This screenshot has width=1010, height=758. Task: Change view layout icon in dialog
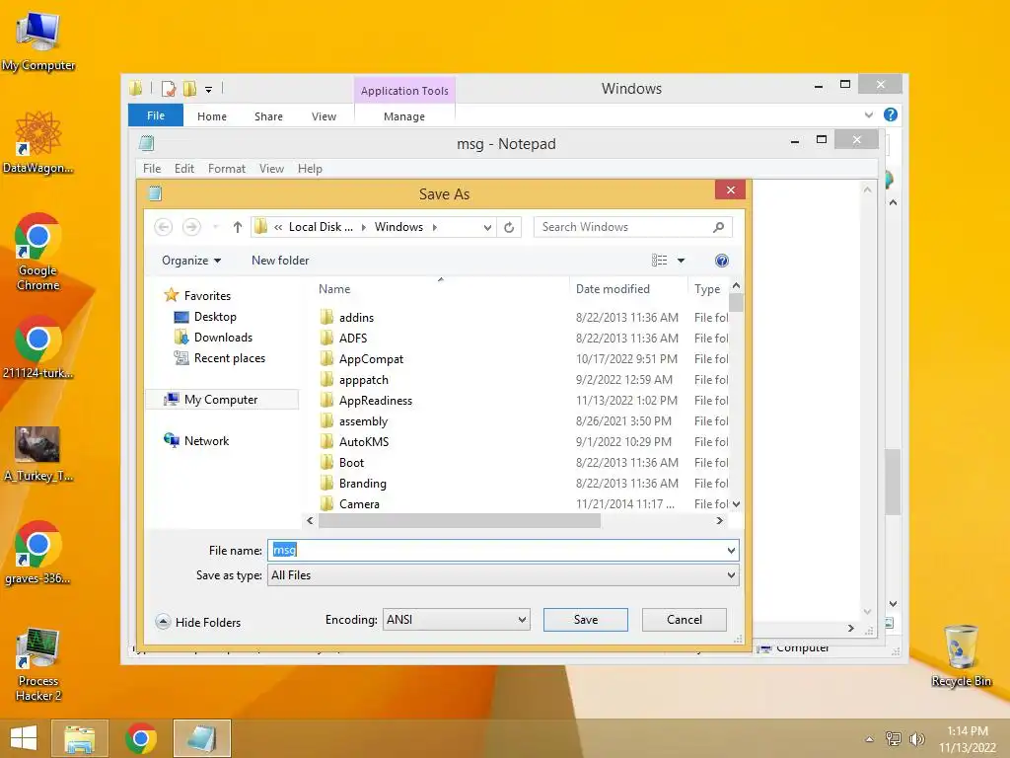[x=659, y=261]
